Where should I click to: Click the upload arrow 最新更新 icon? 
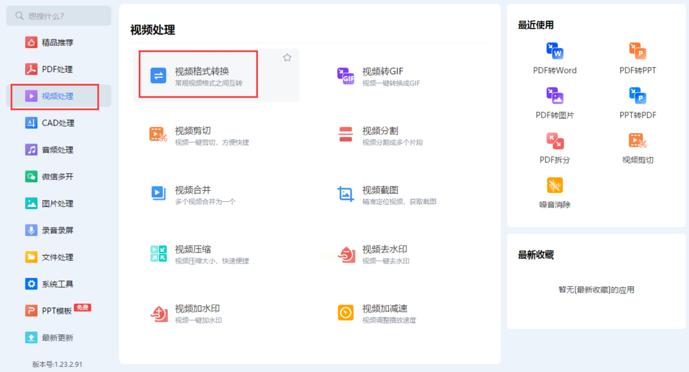[31, 337]
